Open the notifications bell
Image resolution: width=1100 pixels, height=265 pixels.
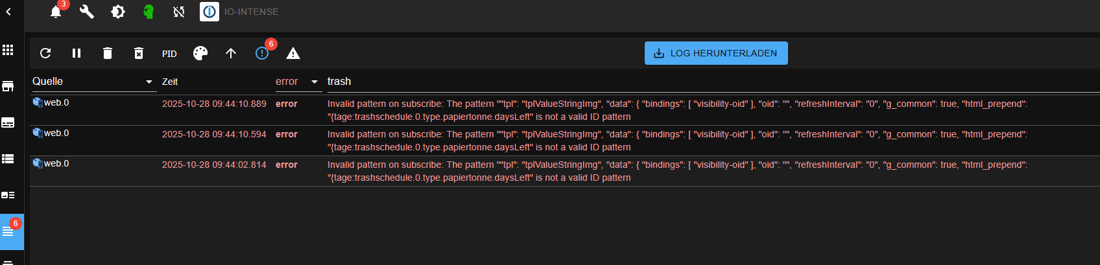(56, 12)
